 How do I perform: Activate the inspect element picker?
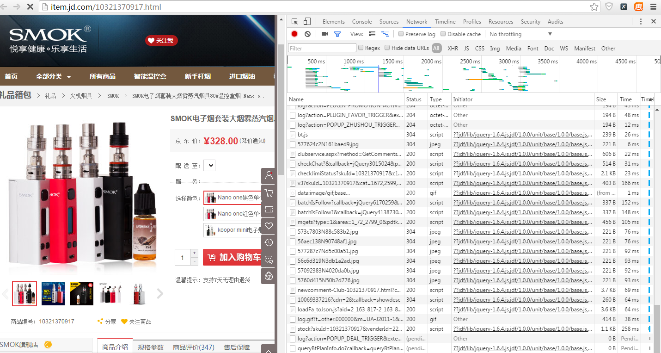295,21
